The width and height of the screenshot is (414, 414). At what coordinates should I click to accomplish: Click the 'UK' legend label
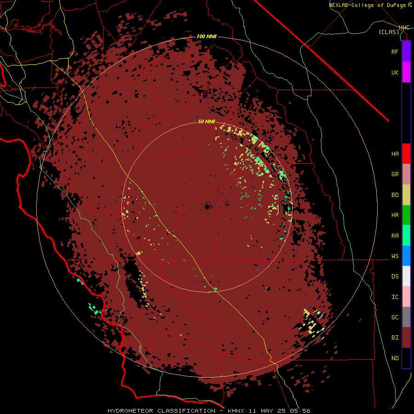[395, 72]
